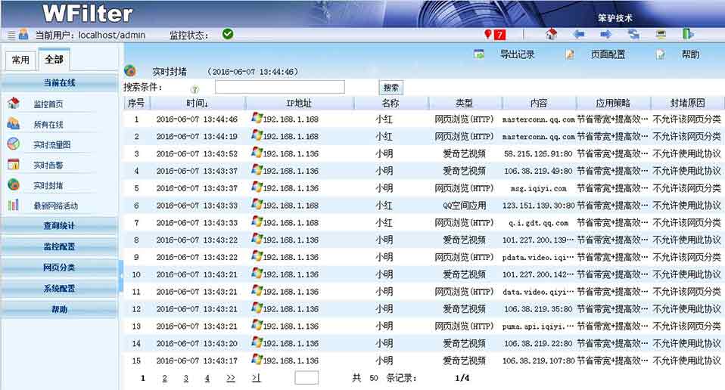Click the 搜索 button

coord(391,88)
